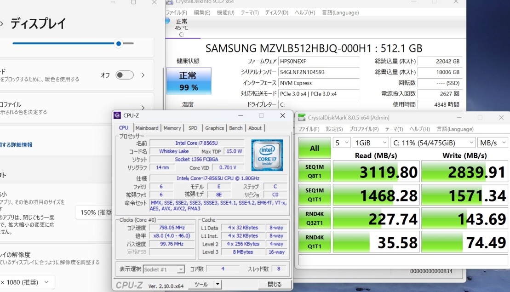Open the ツール dropdown arrow in CPU-Z
This screenshot has width=510, height=292.
(218, 285)
